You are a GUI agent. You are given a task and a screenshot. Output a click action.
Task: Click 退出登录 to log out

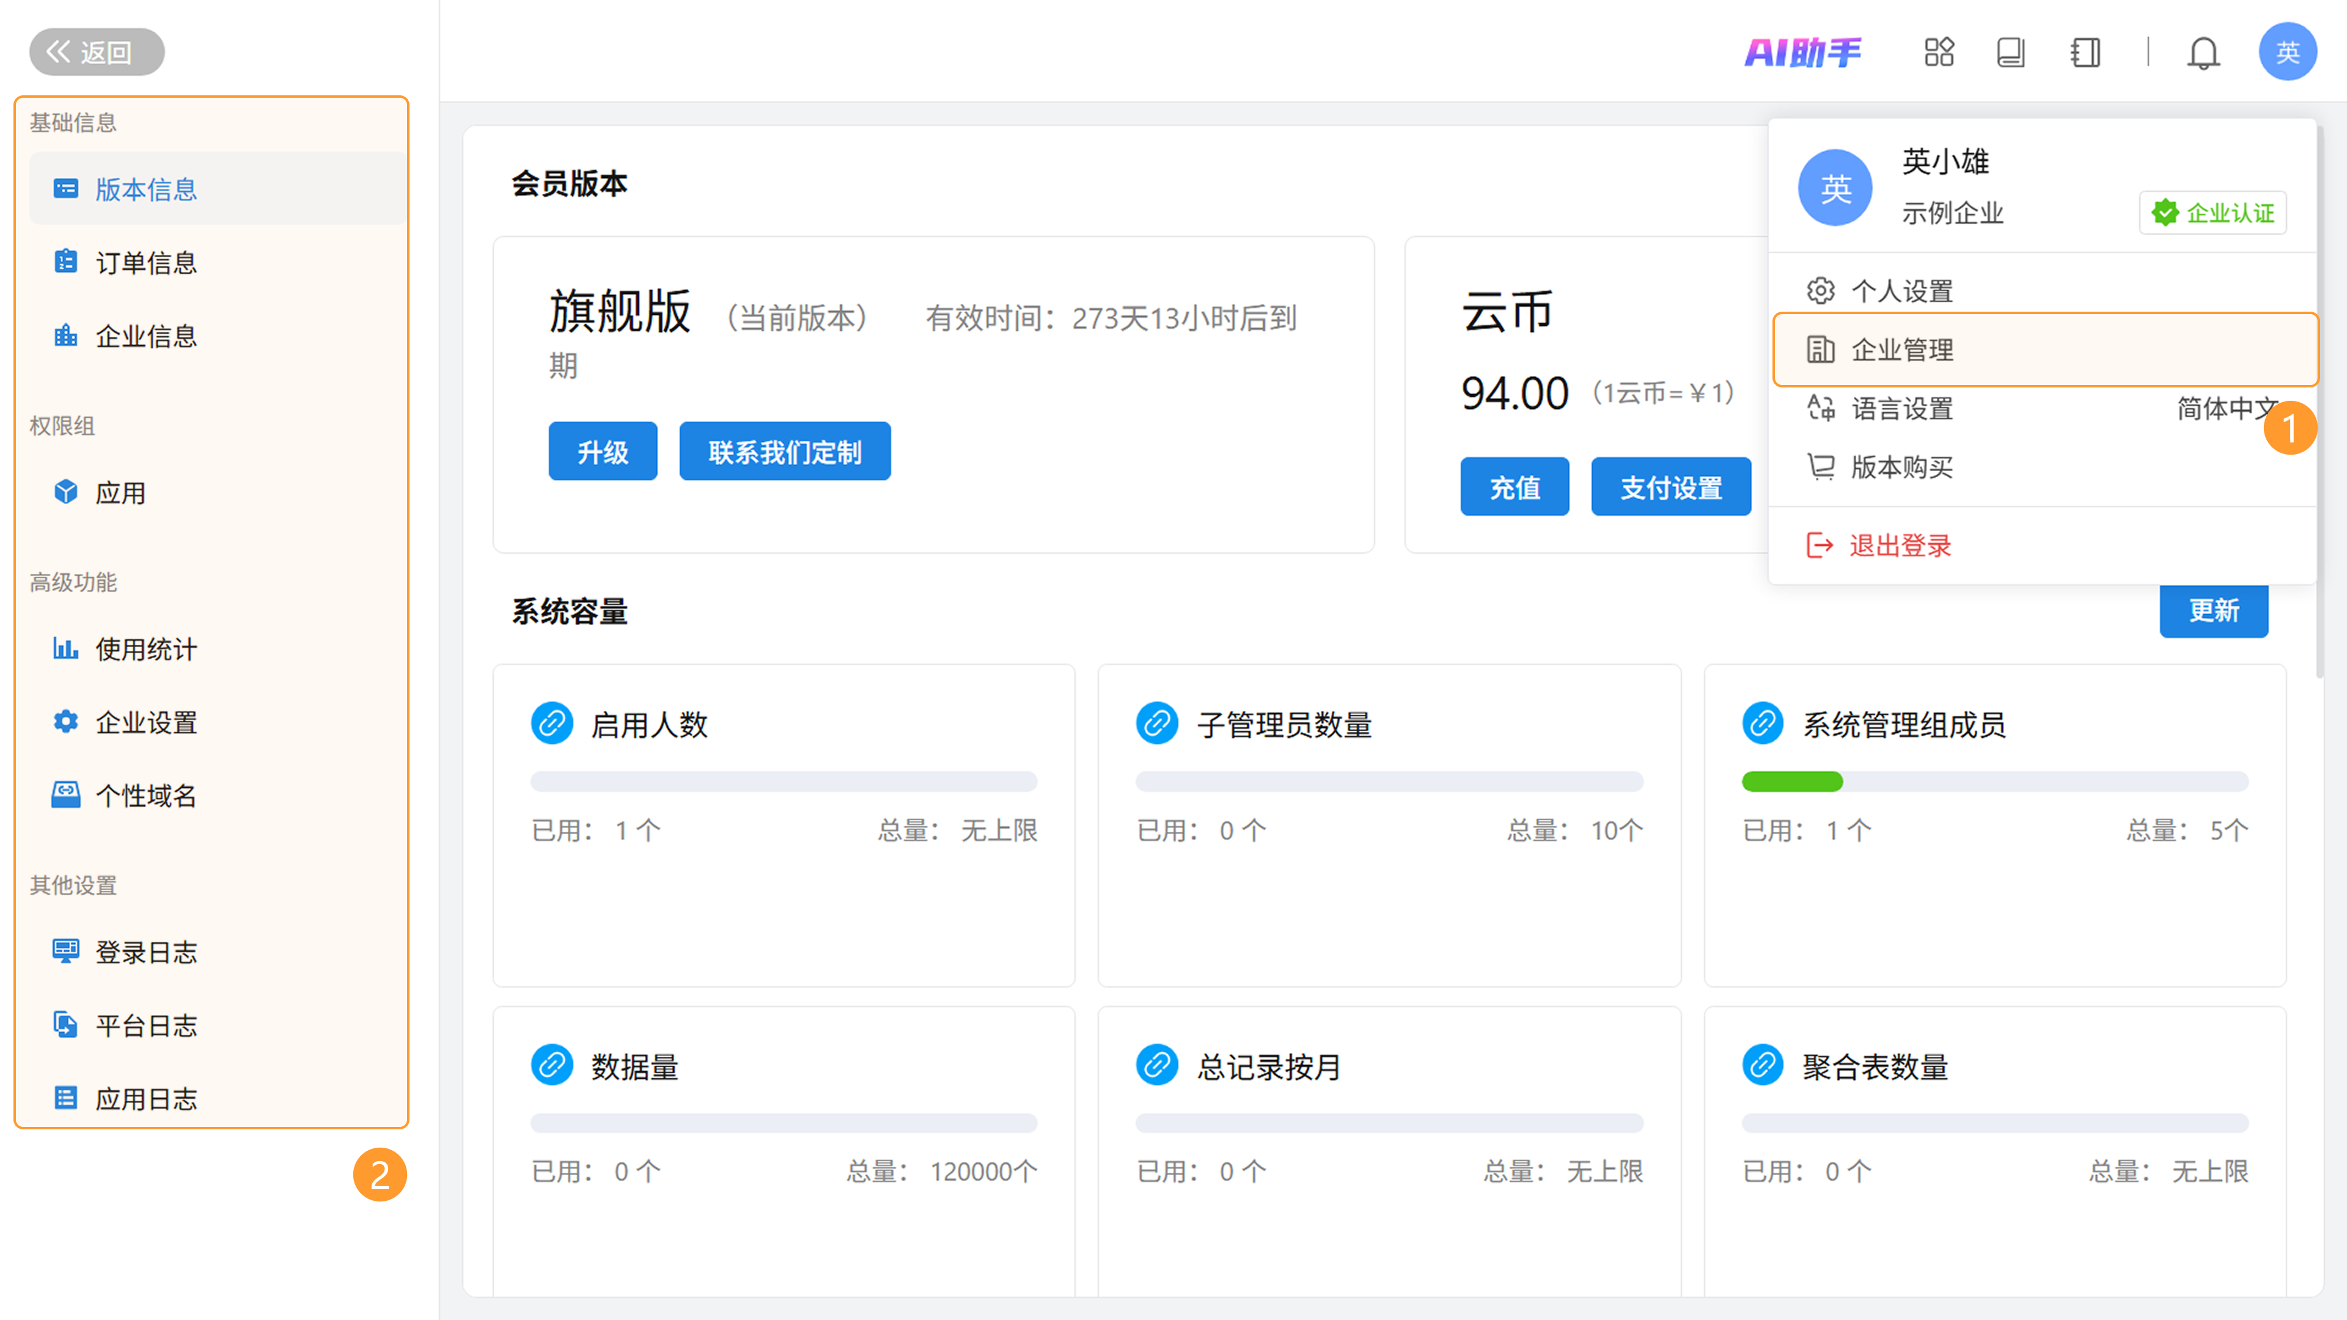[x=1900, y=546]
